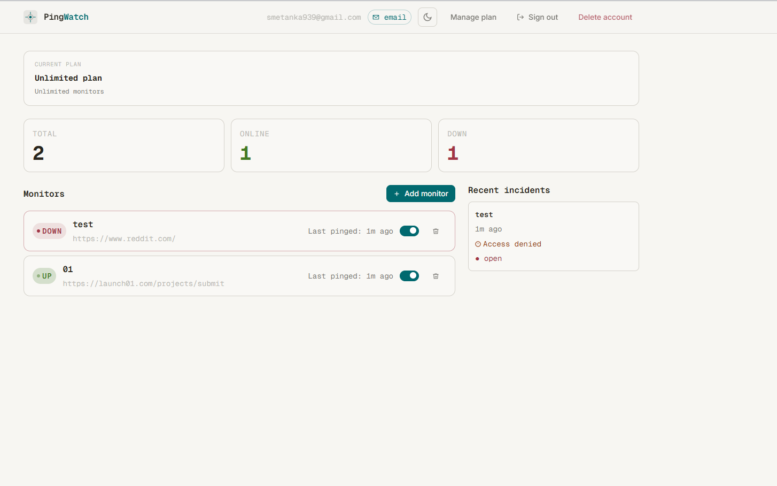777x486 pixels.
Task: Click the https://www.reddit.com/ URL
Action: tap(124, 238)
